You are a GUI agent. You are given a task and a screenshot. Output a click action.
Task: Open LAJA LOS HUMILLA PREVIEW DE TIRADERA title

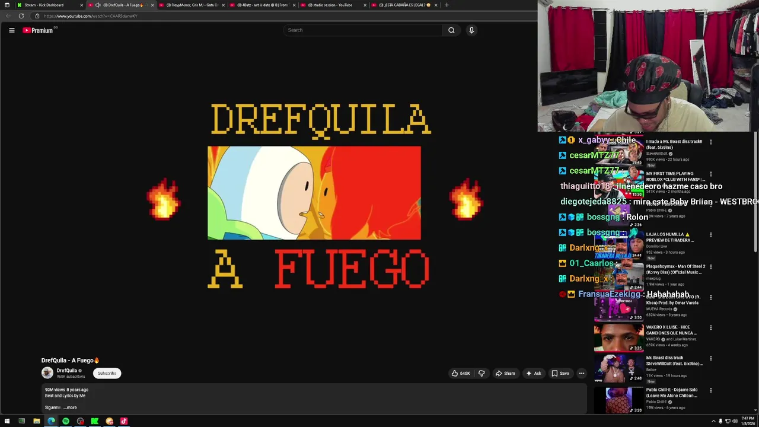(669, 237)
